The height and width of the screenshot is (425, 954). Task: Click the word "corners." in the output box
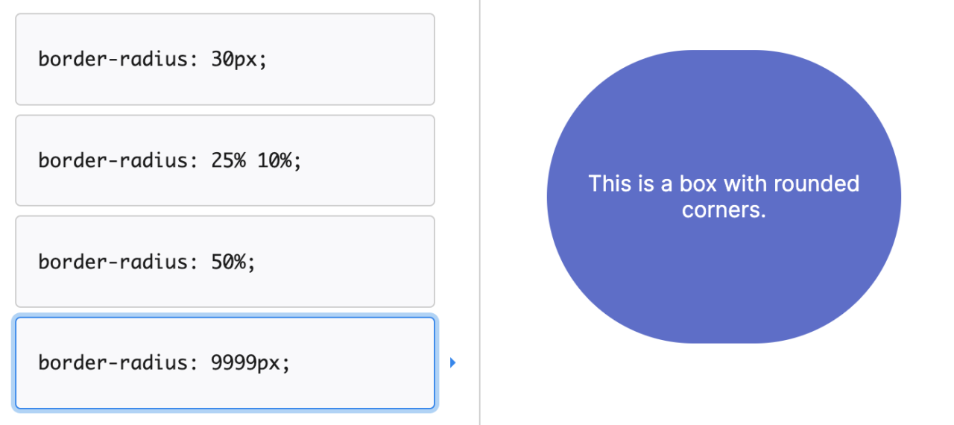tap(723, 210)
